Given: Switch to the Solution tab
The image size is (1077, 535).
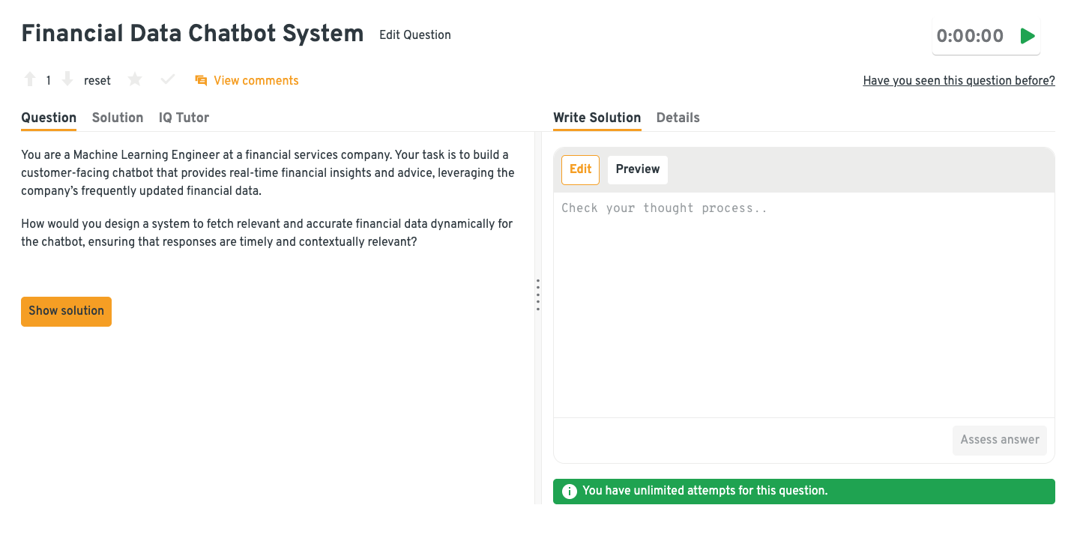Looking at the screenshot, I should (118, 118).
